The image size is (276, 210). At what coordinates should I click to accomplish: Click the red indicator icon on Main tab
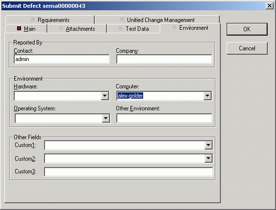click(19, 28)
